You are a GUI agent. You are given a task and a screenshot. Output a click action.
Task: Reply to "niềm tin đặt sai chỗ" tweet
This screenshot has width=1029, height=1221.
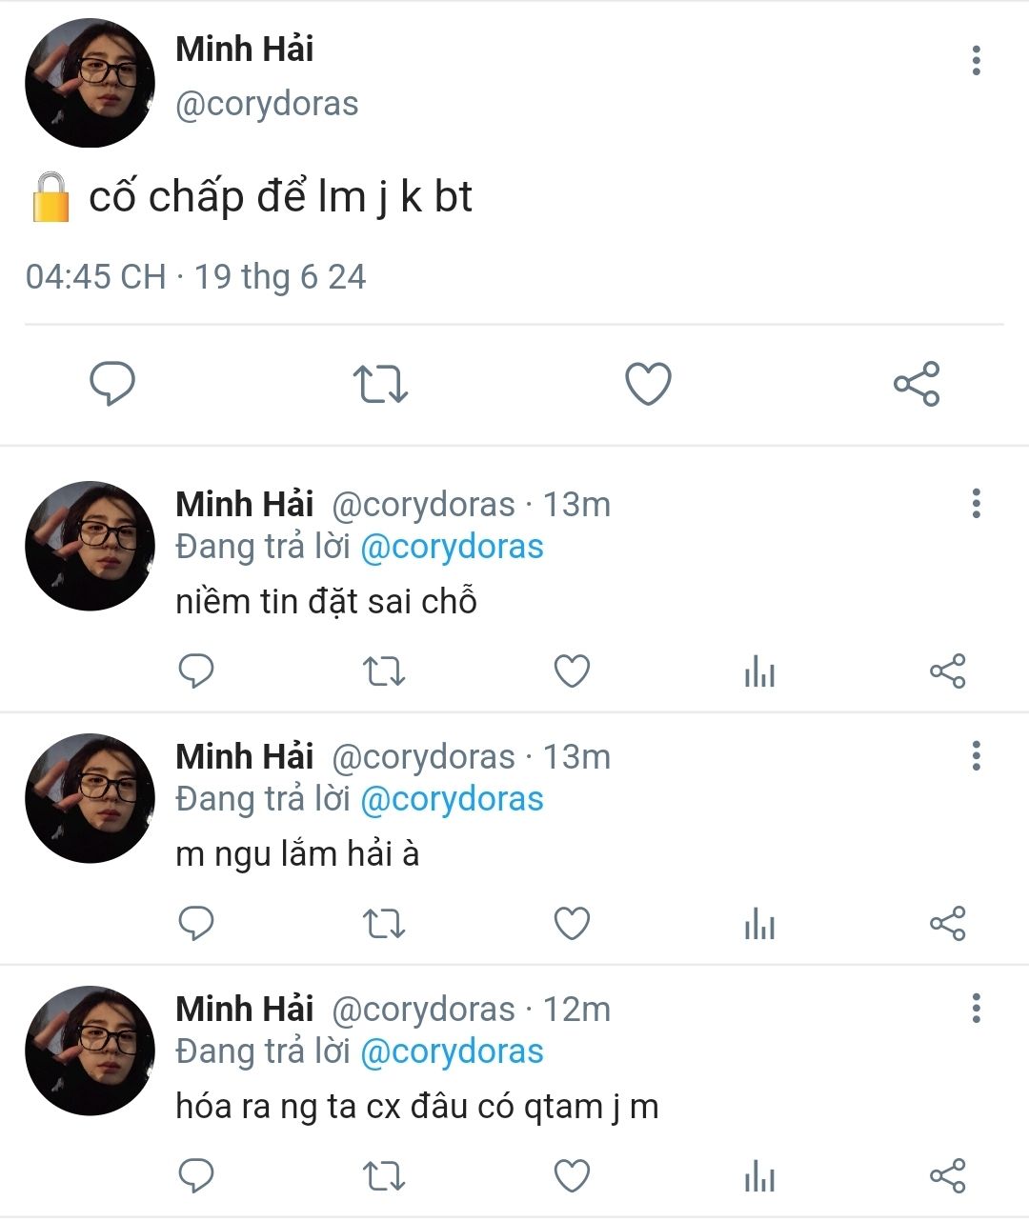196,671
